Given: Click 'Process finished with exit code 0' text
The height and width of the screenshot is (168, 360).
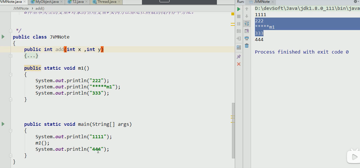Looking at the screenshot, I should pos(302,52).
